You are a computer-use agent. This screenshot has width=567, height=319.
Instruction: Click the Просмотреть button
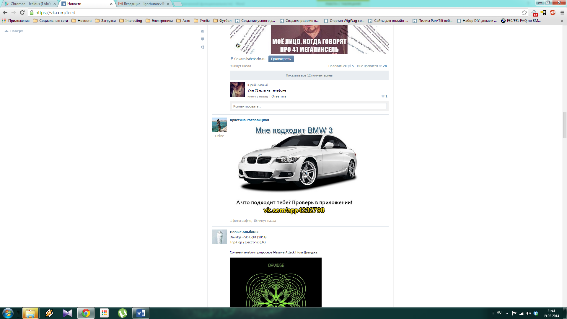click(281, 59)
